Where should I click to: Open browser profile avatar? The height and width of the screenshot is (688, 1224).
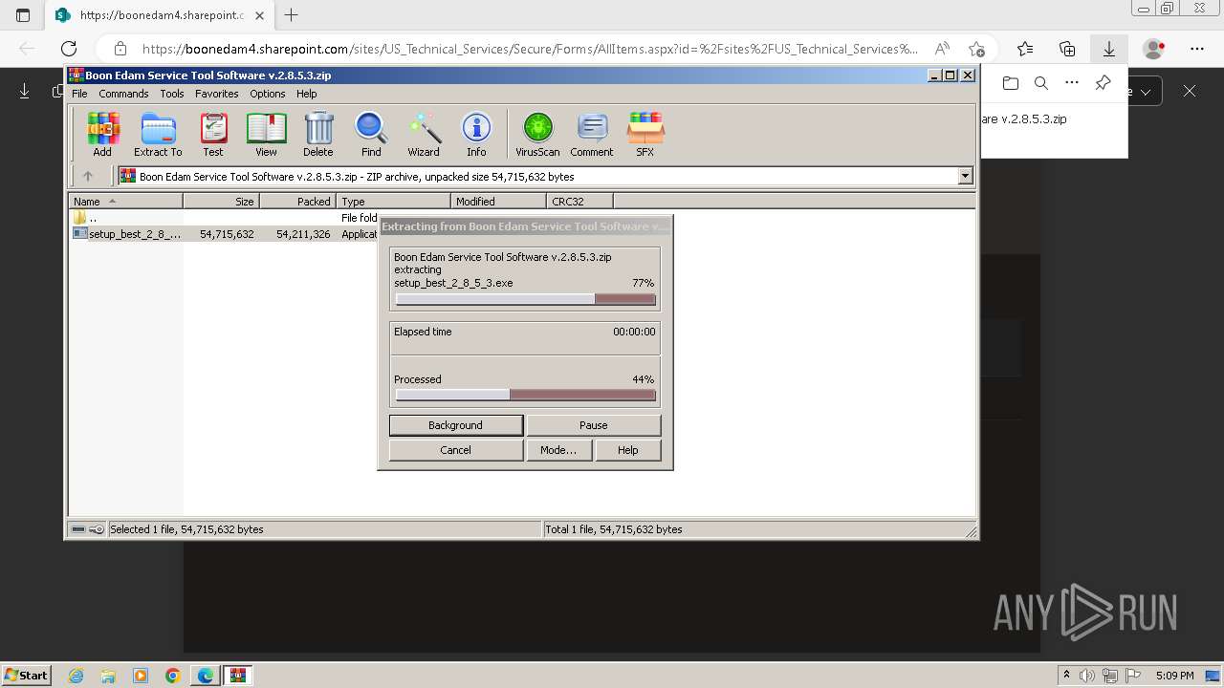(x=1154, y=49)
